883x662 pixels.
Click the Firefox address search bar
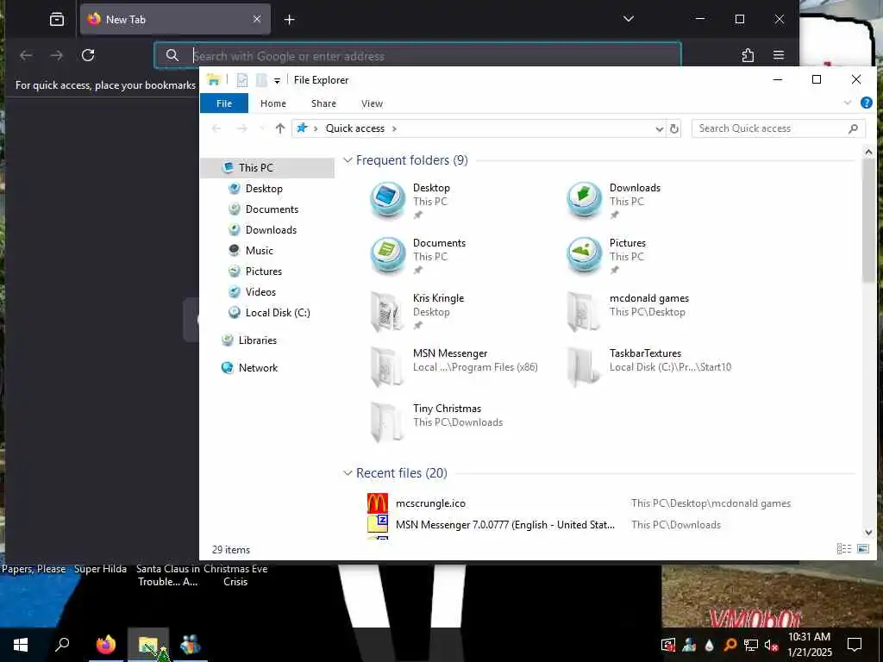(417, 55)
